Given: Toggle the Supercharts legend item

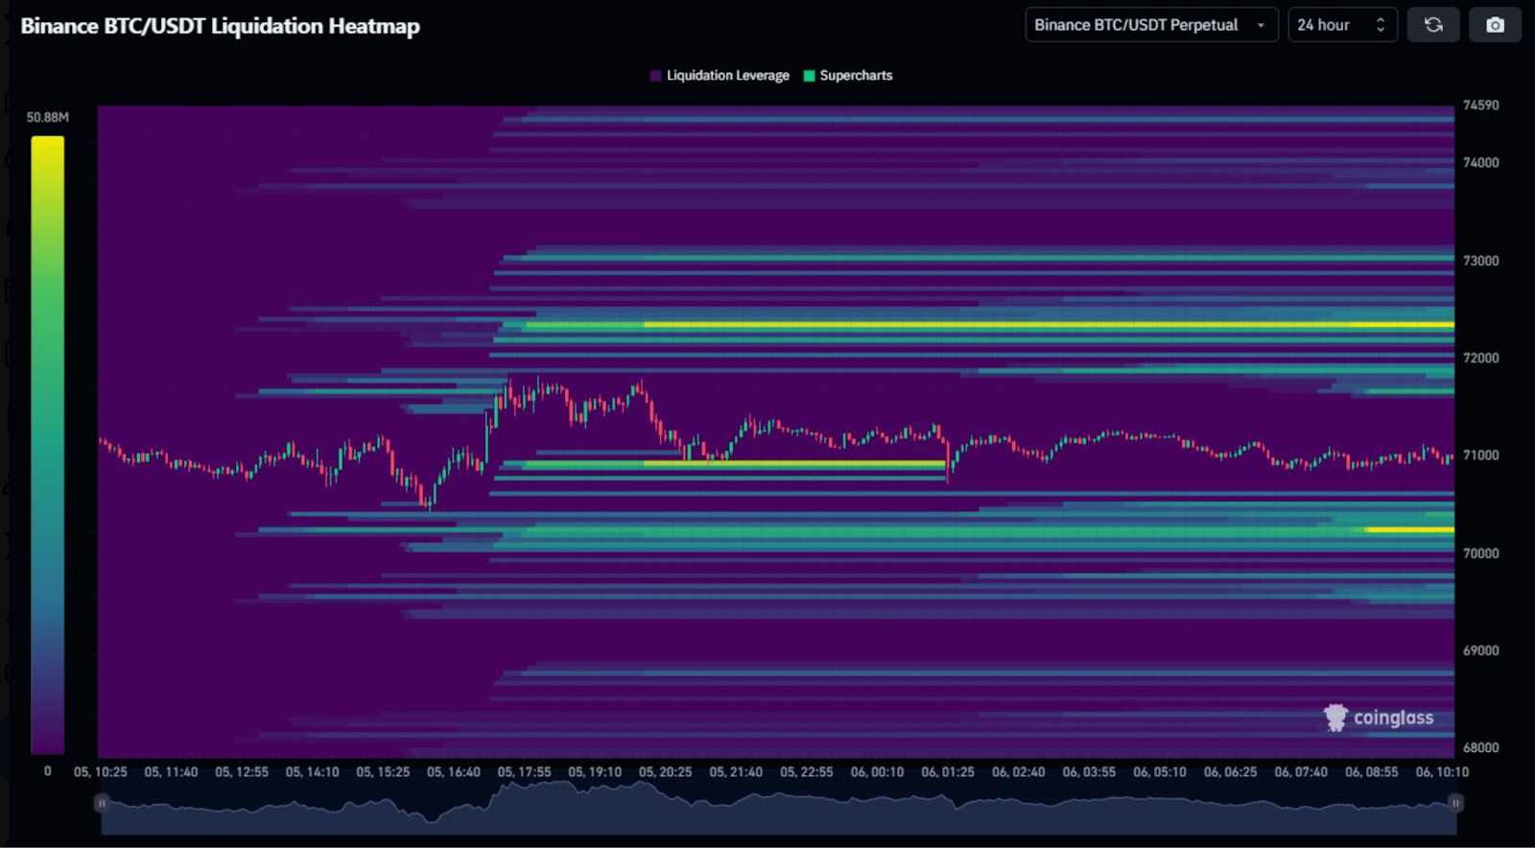Looking at the screenshot, I should [848, 76].
